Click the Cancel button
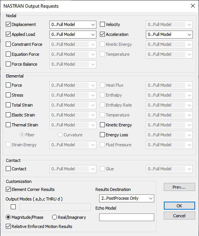Viewport: 199px width, 236px height. click(179, 216)
